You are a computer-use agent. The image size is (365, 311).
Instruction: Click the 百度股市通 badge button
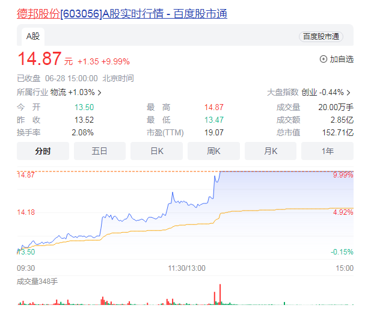(321, 37)
